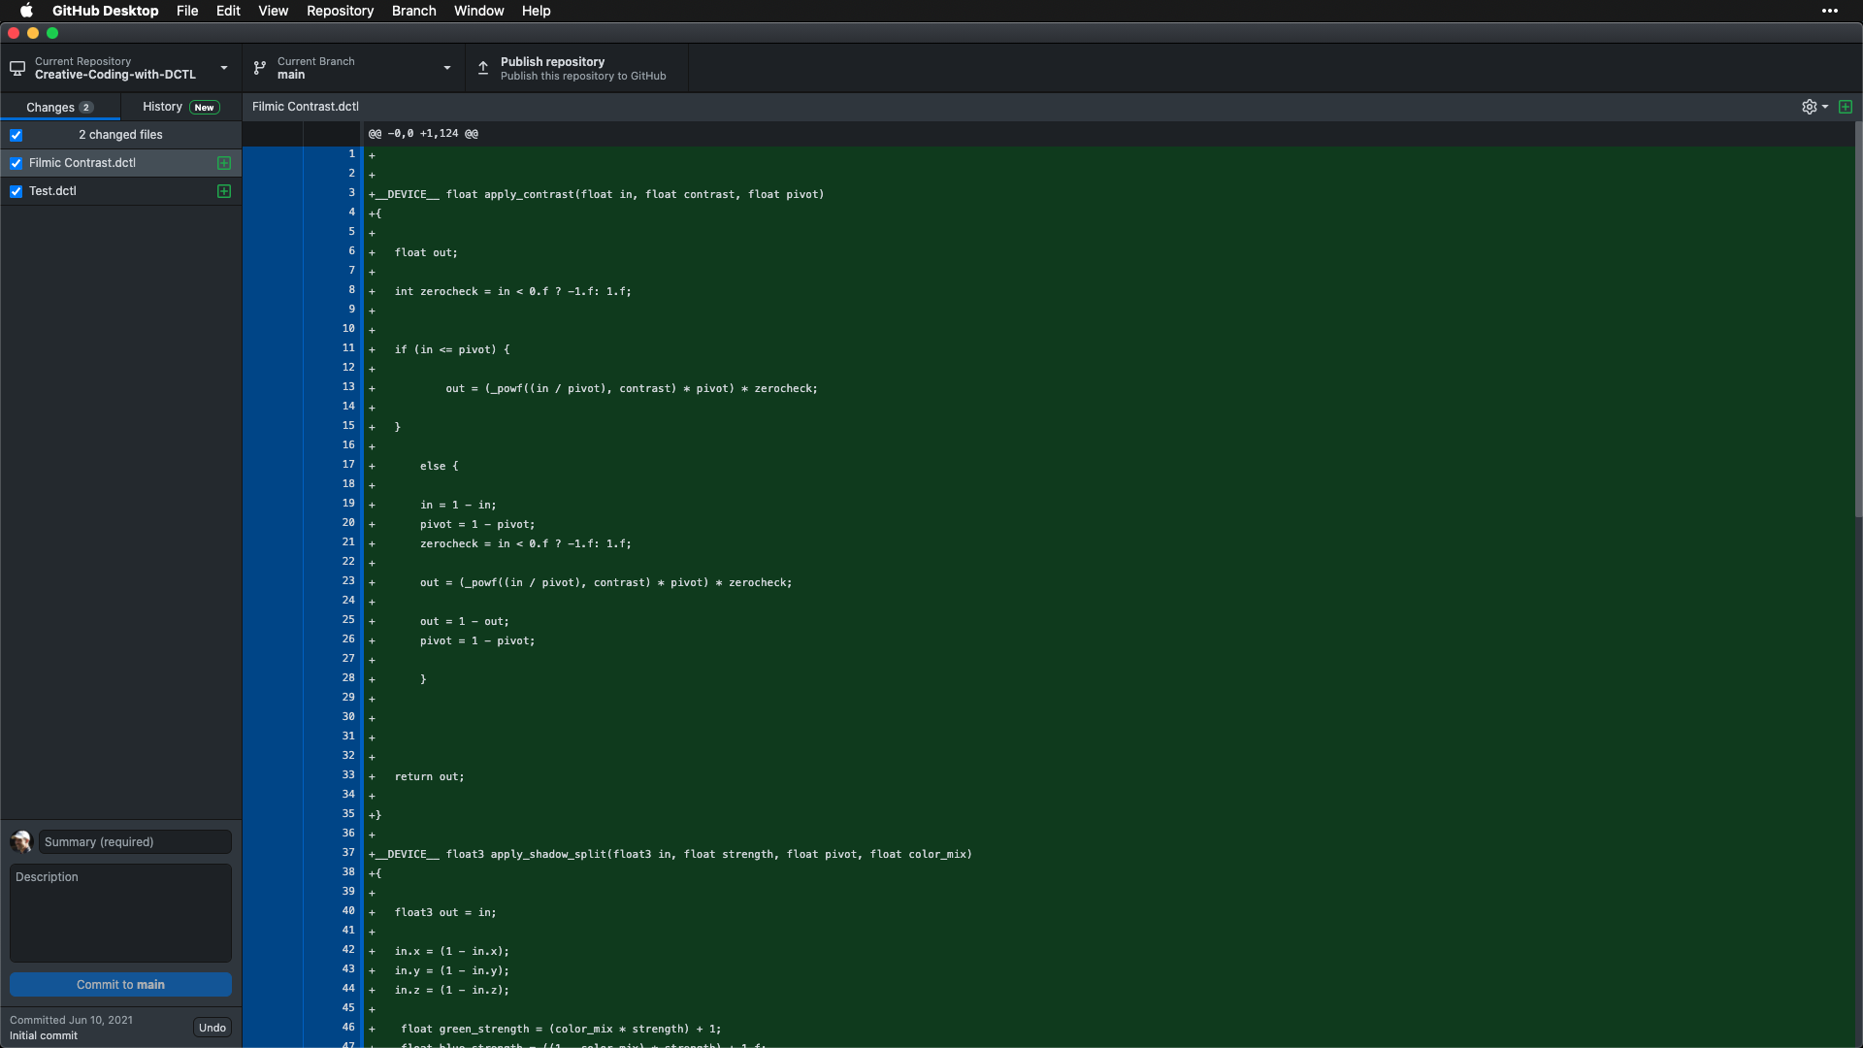Viewport: 1863px width, 1048px height.
Task: Click the diff vertical scrollbar
Action: pos(1857,320)
